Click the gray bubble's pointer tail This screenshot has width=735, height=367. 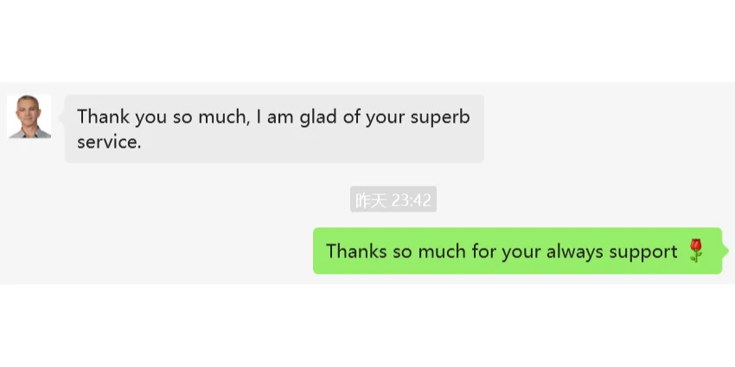(x=62, y=115)
